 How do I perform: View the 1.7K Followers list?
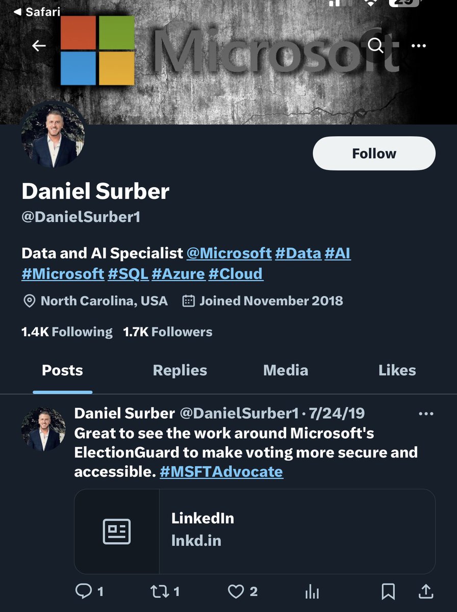(168, 332)
